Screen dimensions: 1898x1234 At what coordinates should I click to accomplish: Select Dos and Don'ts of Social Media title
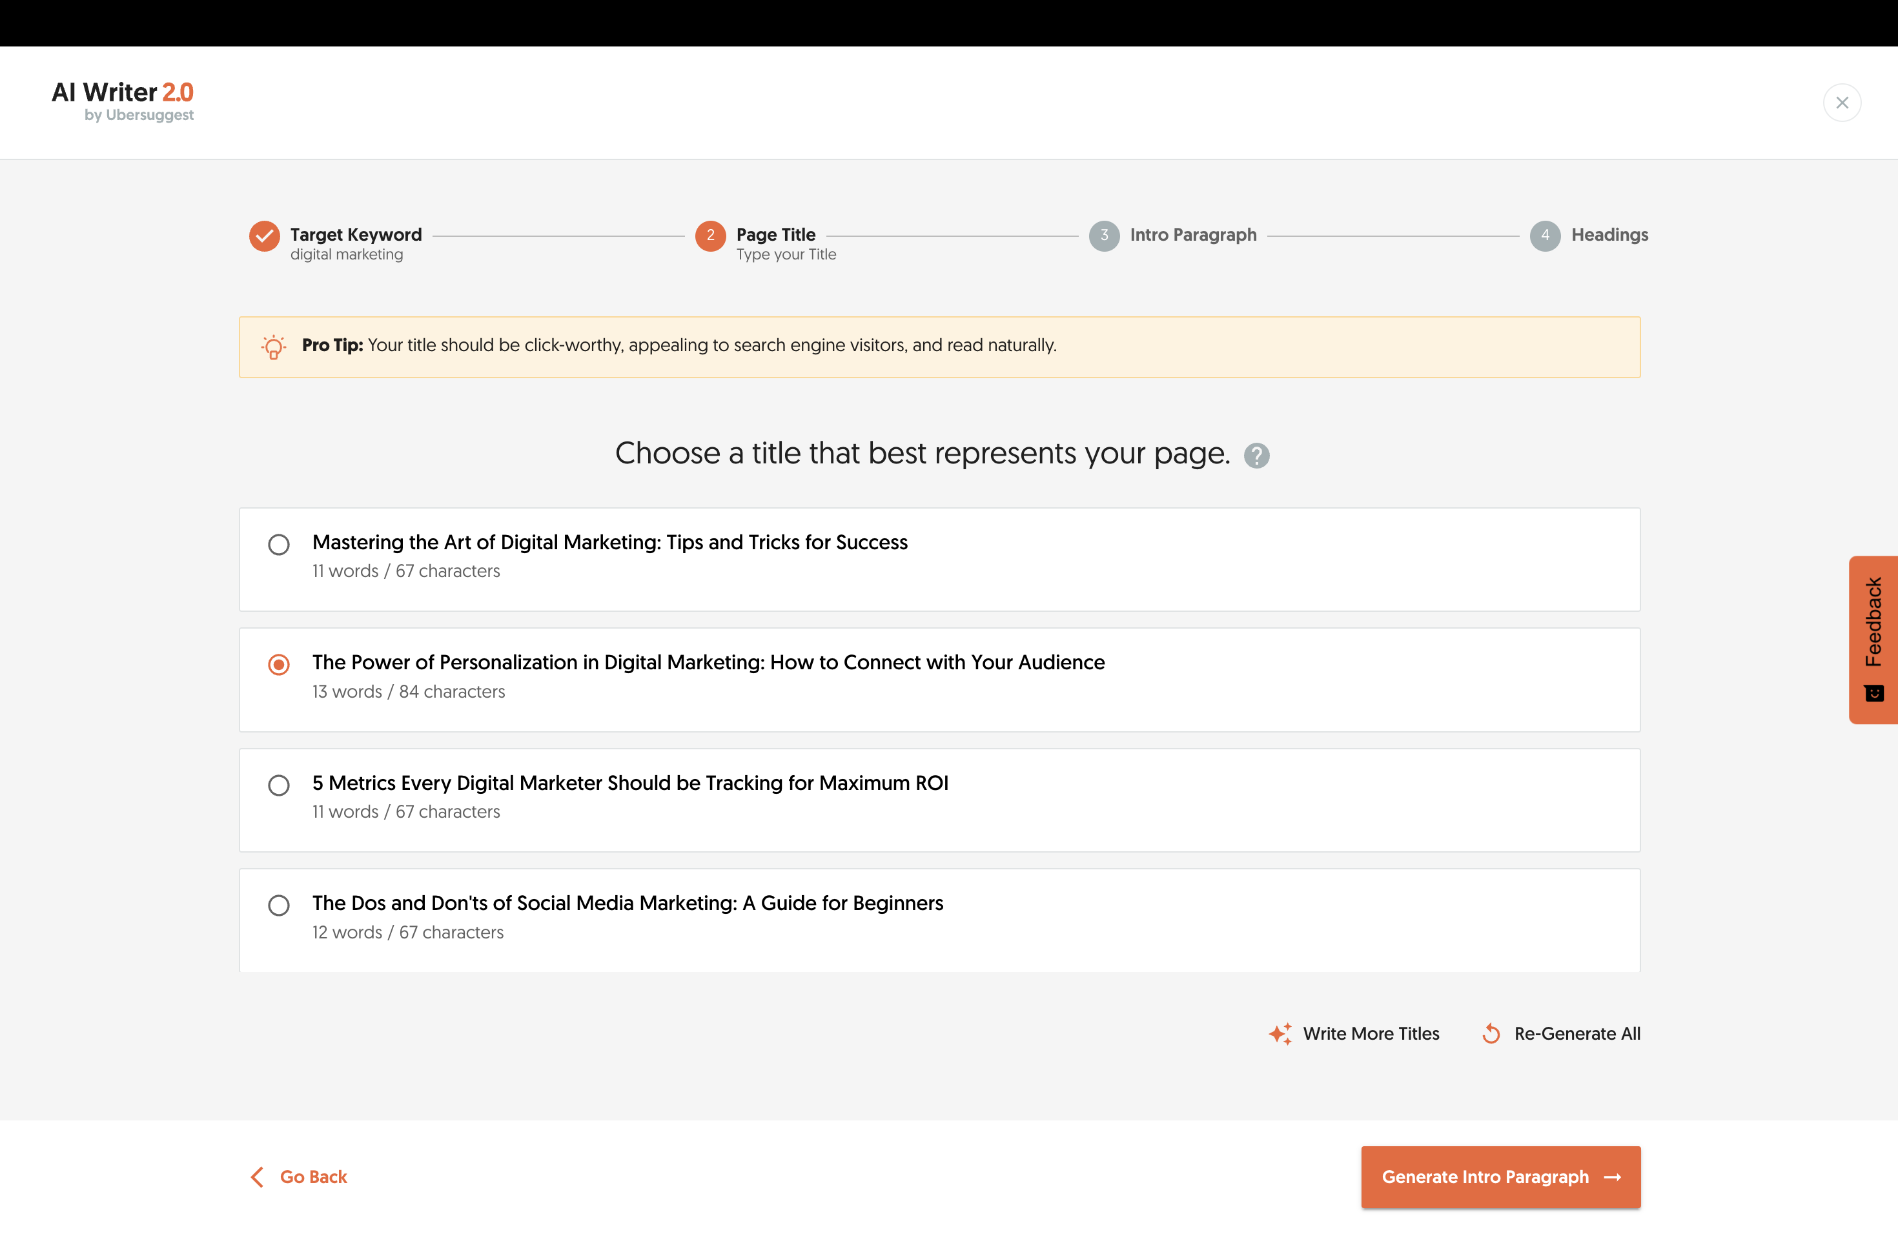coord(278,905)
